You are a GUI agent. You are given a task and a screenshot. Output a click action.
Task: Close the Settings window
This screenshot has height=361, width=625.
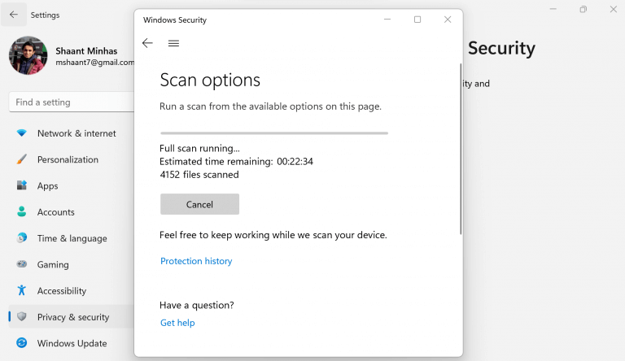(x=614, y=9)
